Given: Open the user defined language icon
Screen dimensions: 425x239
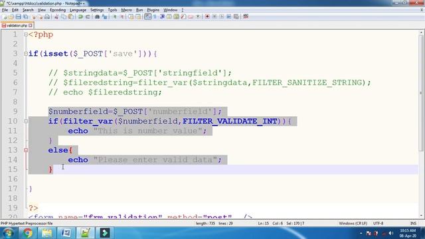Looking at the screenshot, I should point(169,17).
